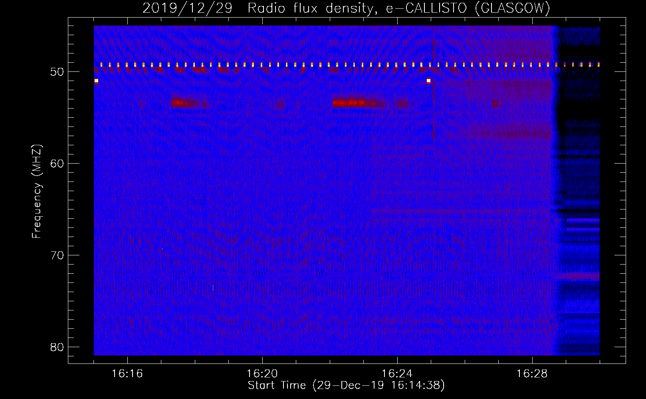
Task: Click the 70 frequency tick label
Action: (57, 255)
